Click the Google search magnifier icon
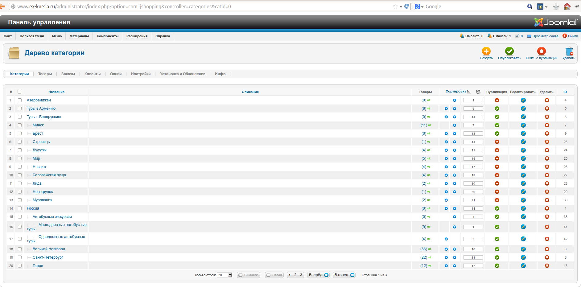Viewport: 581px width, 287px height. pyautogui.click(x=530, y=6)
